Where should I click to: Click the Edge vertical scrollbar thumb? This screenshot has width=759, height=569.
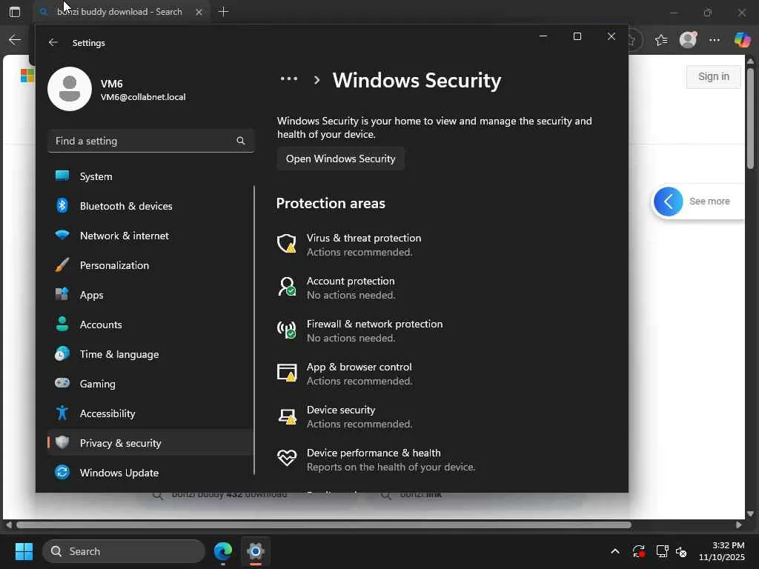point(750,119)
